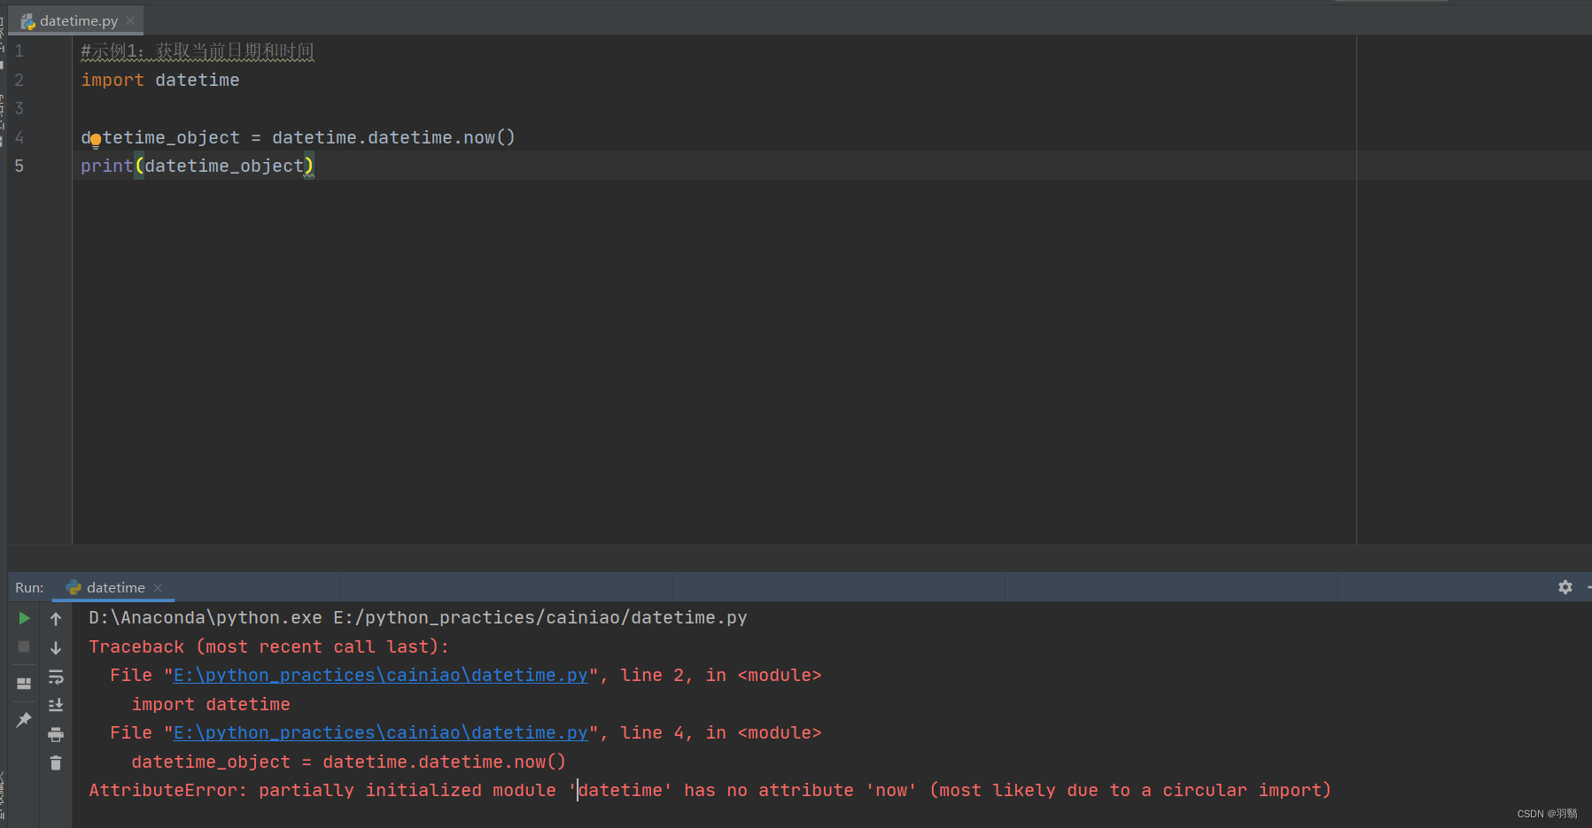Stop the running process
Viewport: 1592px width, 828px height.
23,646
